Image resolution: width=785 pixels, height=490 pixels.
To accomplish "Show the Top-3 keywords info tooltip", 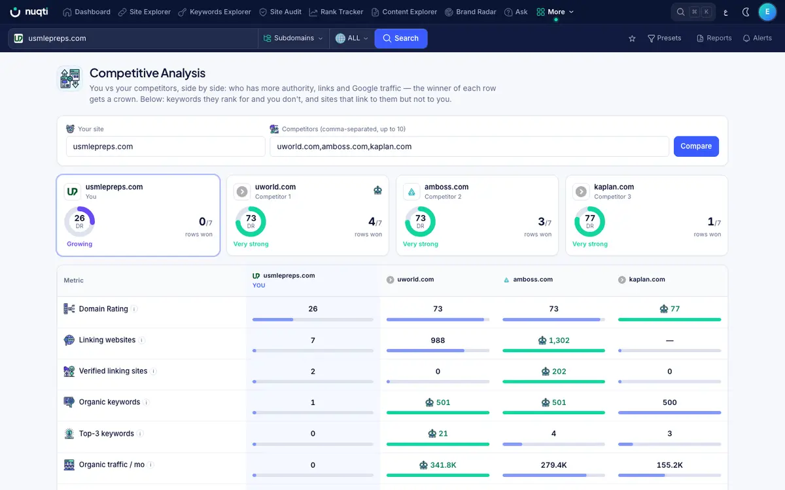I will click(x=140, y=433).
